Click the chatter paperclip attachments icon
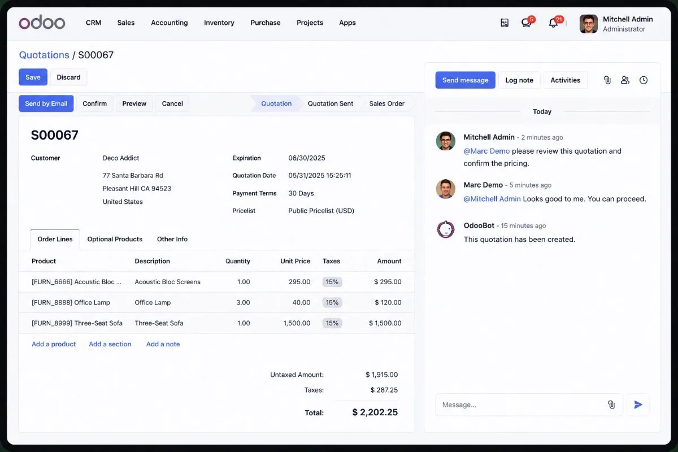Screen dimensions: 678x452 607,80
